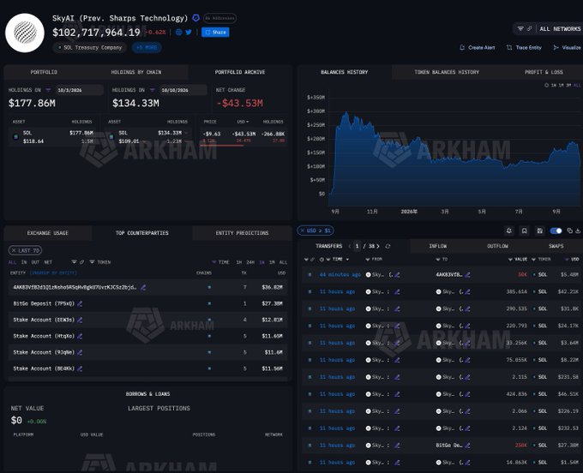Select OUT direction filter in counterparties
Image resolution: width=583 pixels, height=473 pixels.
point(35,262)
